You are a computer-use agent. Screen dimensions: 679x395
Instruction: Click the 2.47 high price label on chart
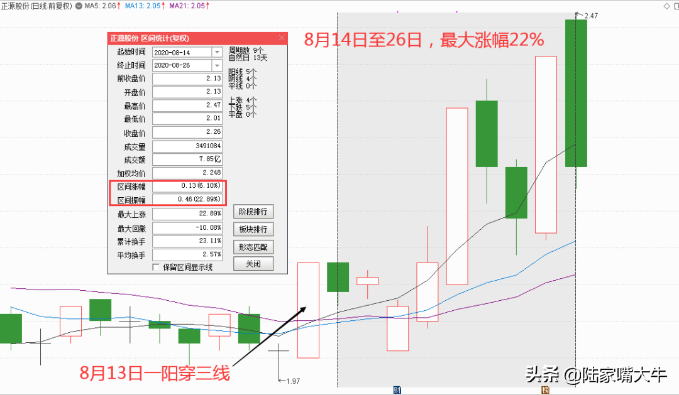coord(591,16)
